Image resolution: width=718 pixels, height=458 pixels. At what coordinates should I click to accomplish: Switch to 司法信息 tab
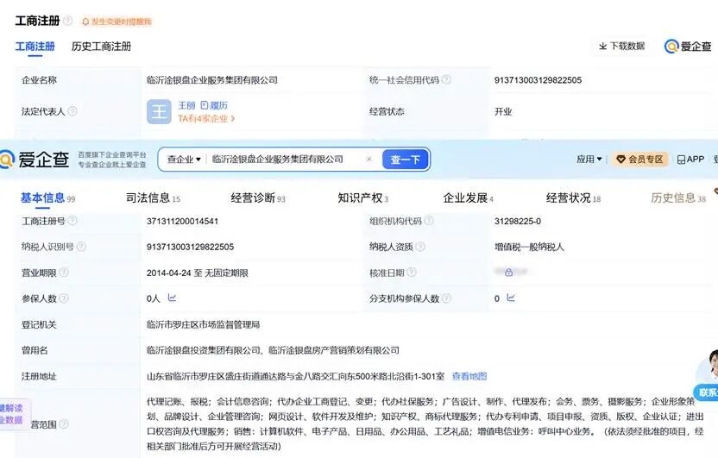pyautogui.click(x=153, y=198)
